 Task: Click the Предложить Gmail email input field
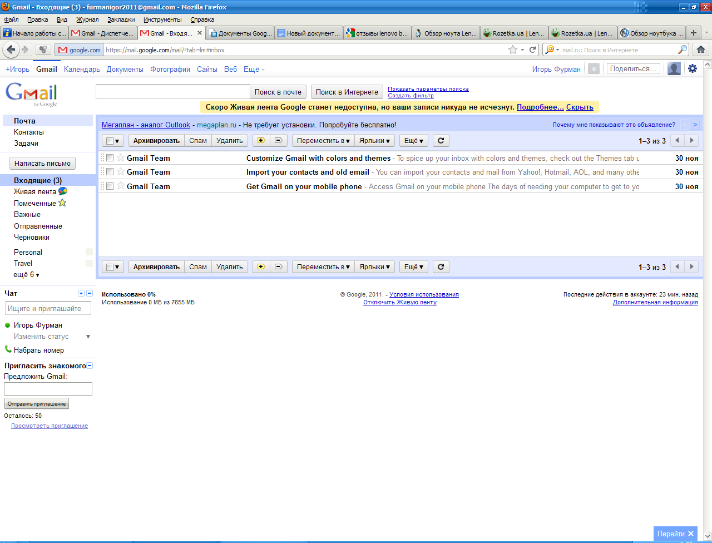[48, 389]
